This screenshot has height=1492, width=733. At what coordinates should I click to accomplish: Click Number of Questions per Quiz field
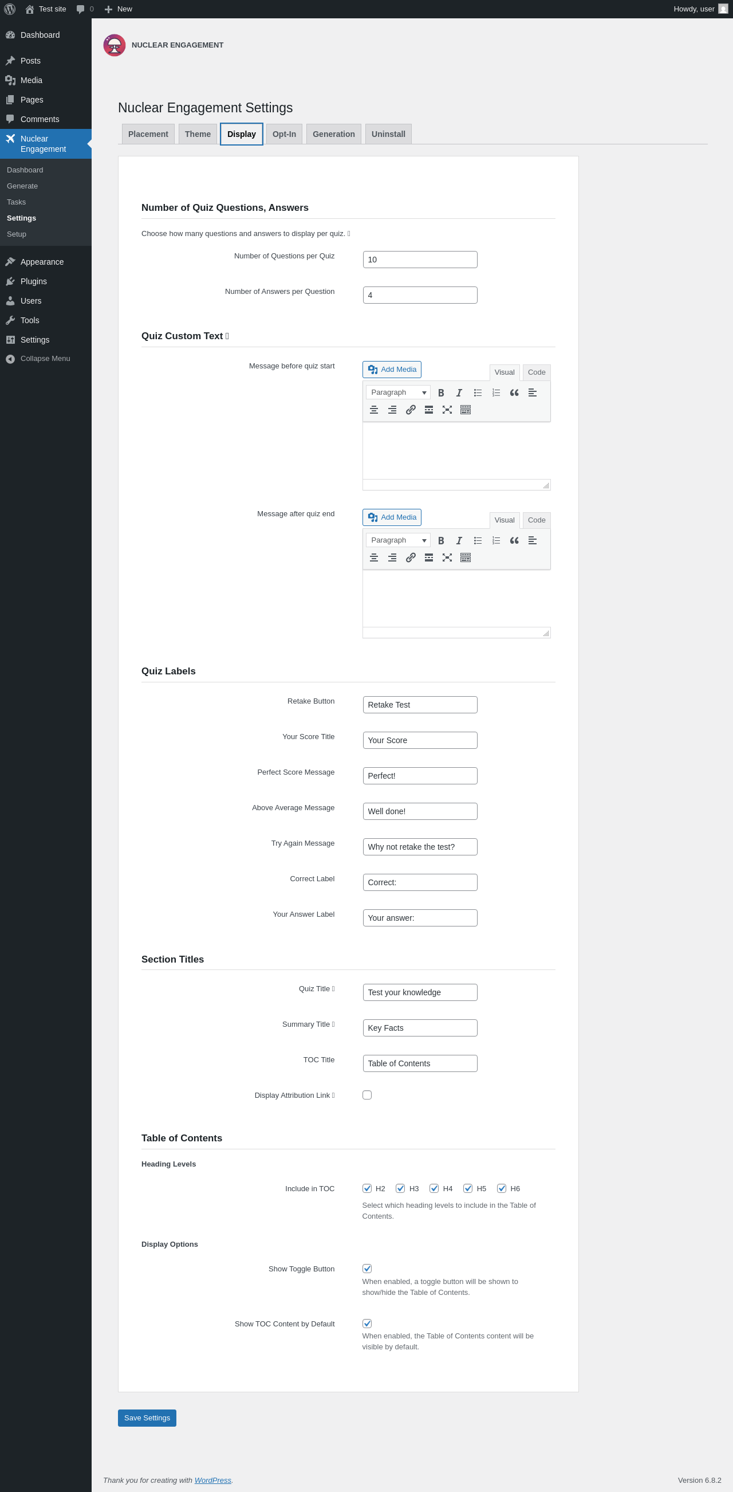pos(420,260)
